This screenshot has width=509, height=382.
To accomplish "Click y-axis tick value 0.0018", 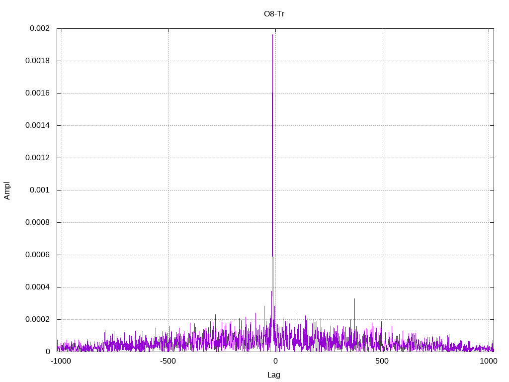I will [x=38, y=61].
